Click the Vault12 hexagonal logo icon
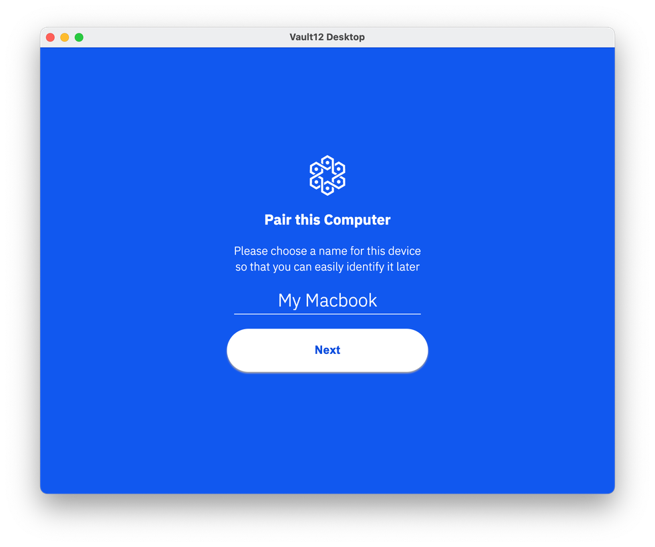 [327, 176]
